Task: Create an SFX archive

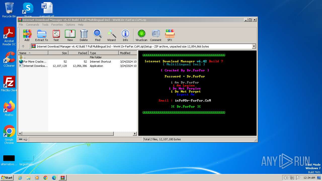Action: (x=170, y=35)
